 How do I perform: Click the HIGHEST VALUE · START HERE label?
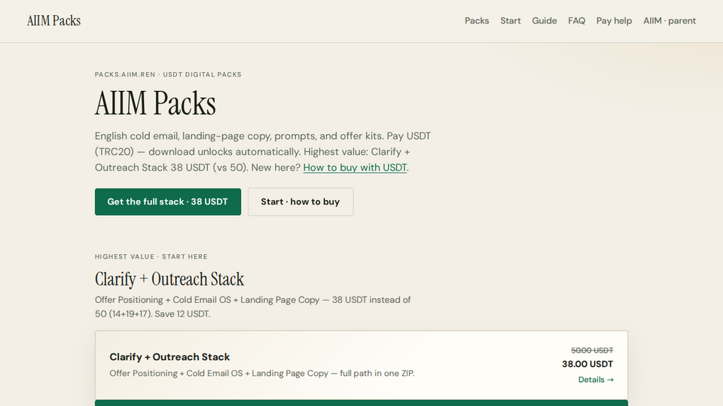(x=151, y=256)
